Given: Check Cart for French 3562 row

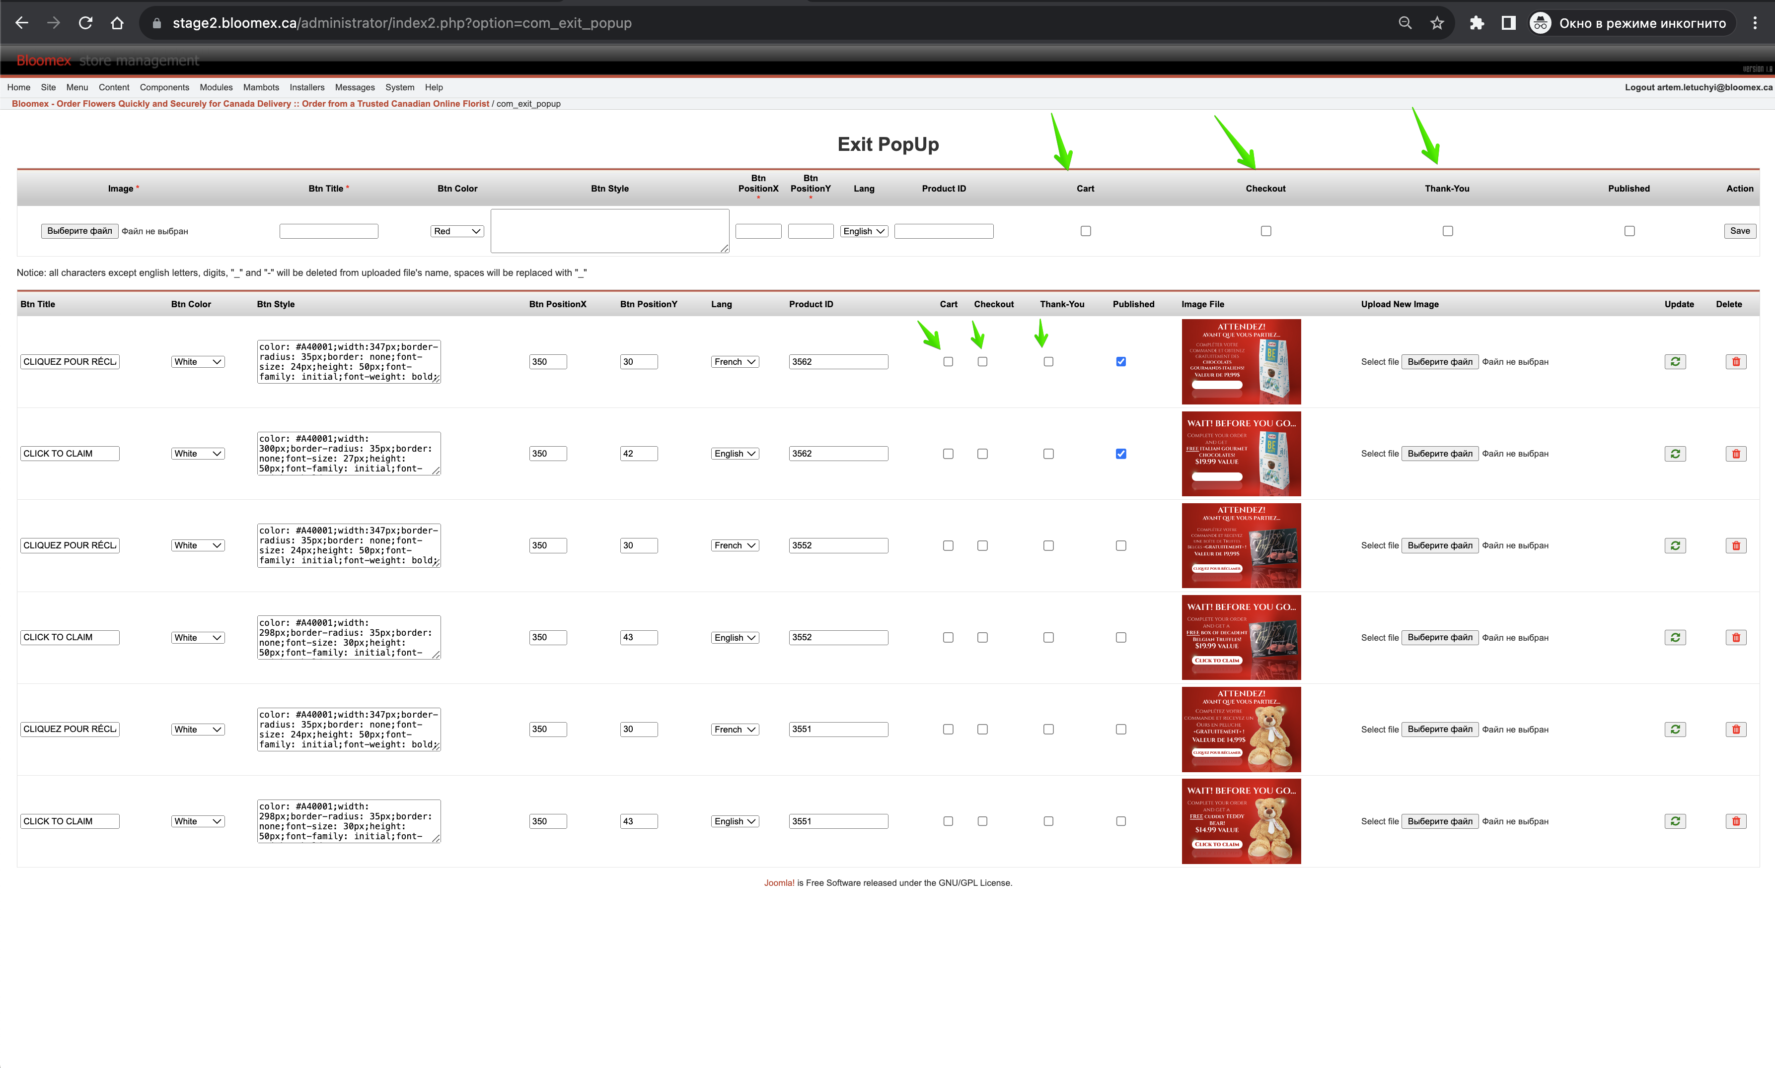Looking at the screenshot, I should (948, 362).
